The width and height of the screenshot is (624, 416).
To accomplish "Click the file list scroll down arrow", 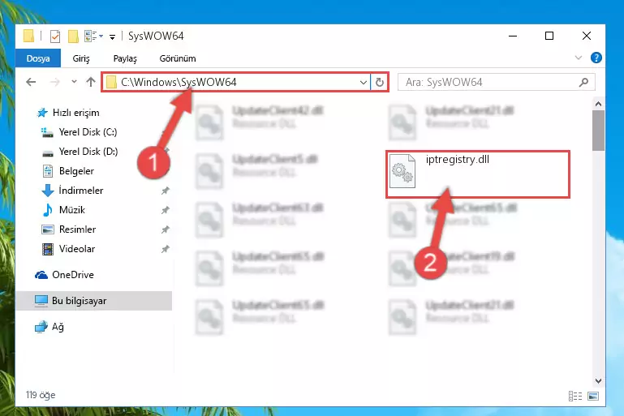I will click(x=598, y=380).
